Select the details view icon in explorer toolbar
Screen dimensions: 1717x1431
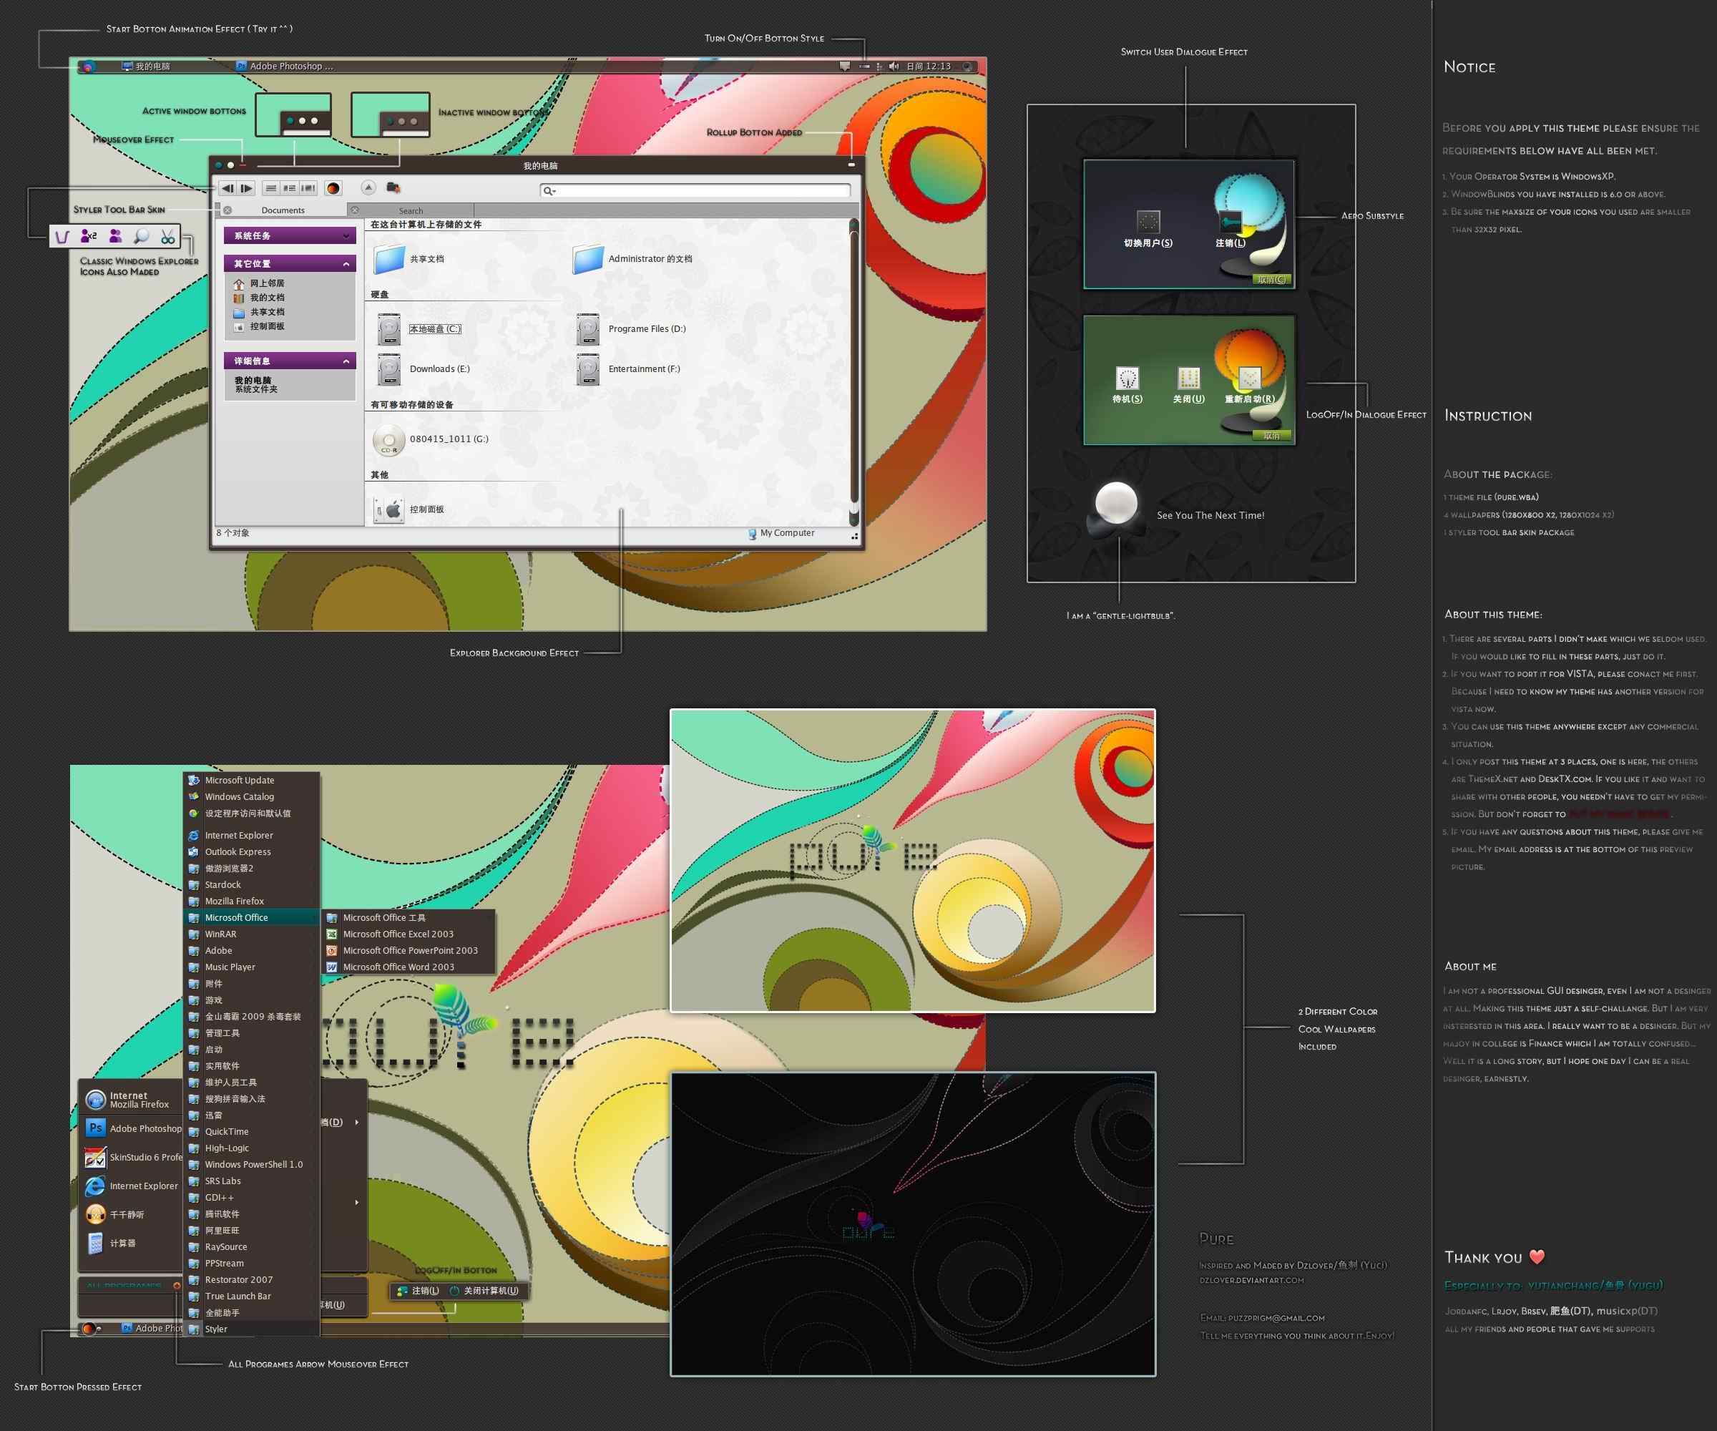tap(290, 188)
